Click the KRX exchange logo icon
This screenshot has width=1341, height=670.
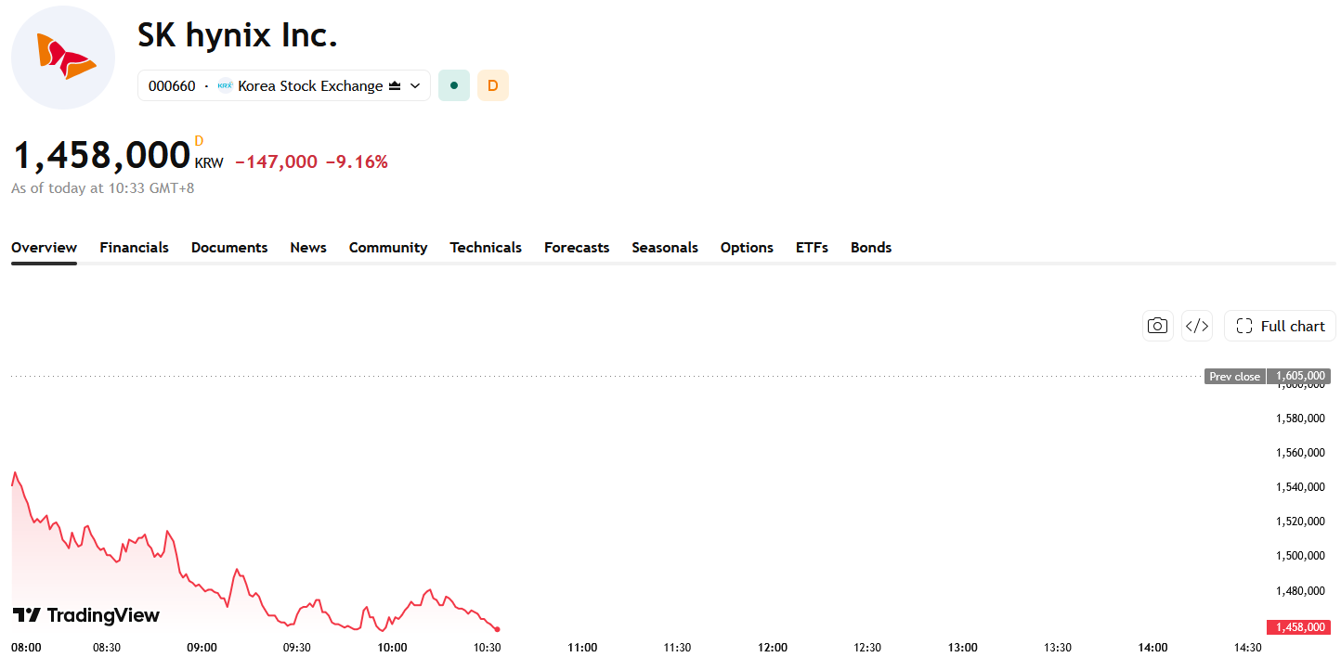point(225,85)
